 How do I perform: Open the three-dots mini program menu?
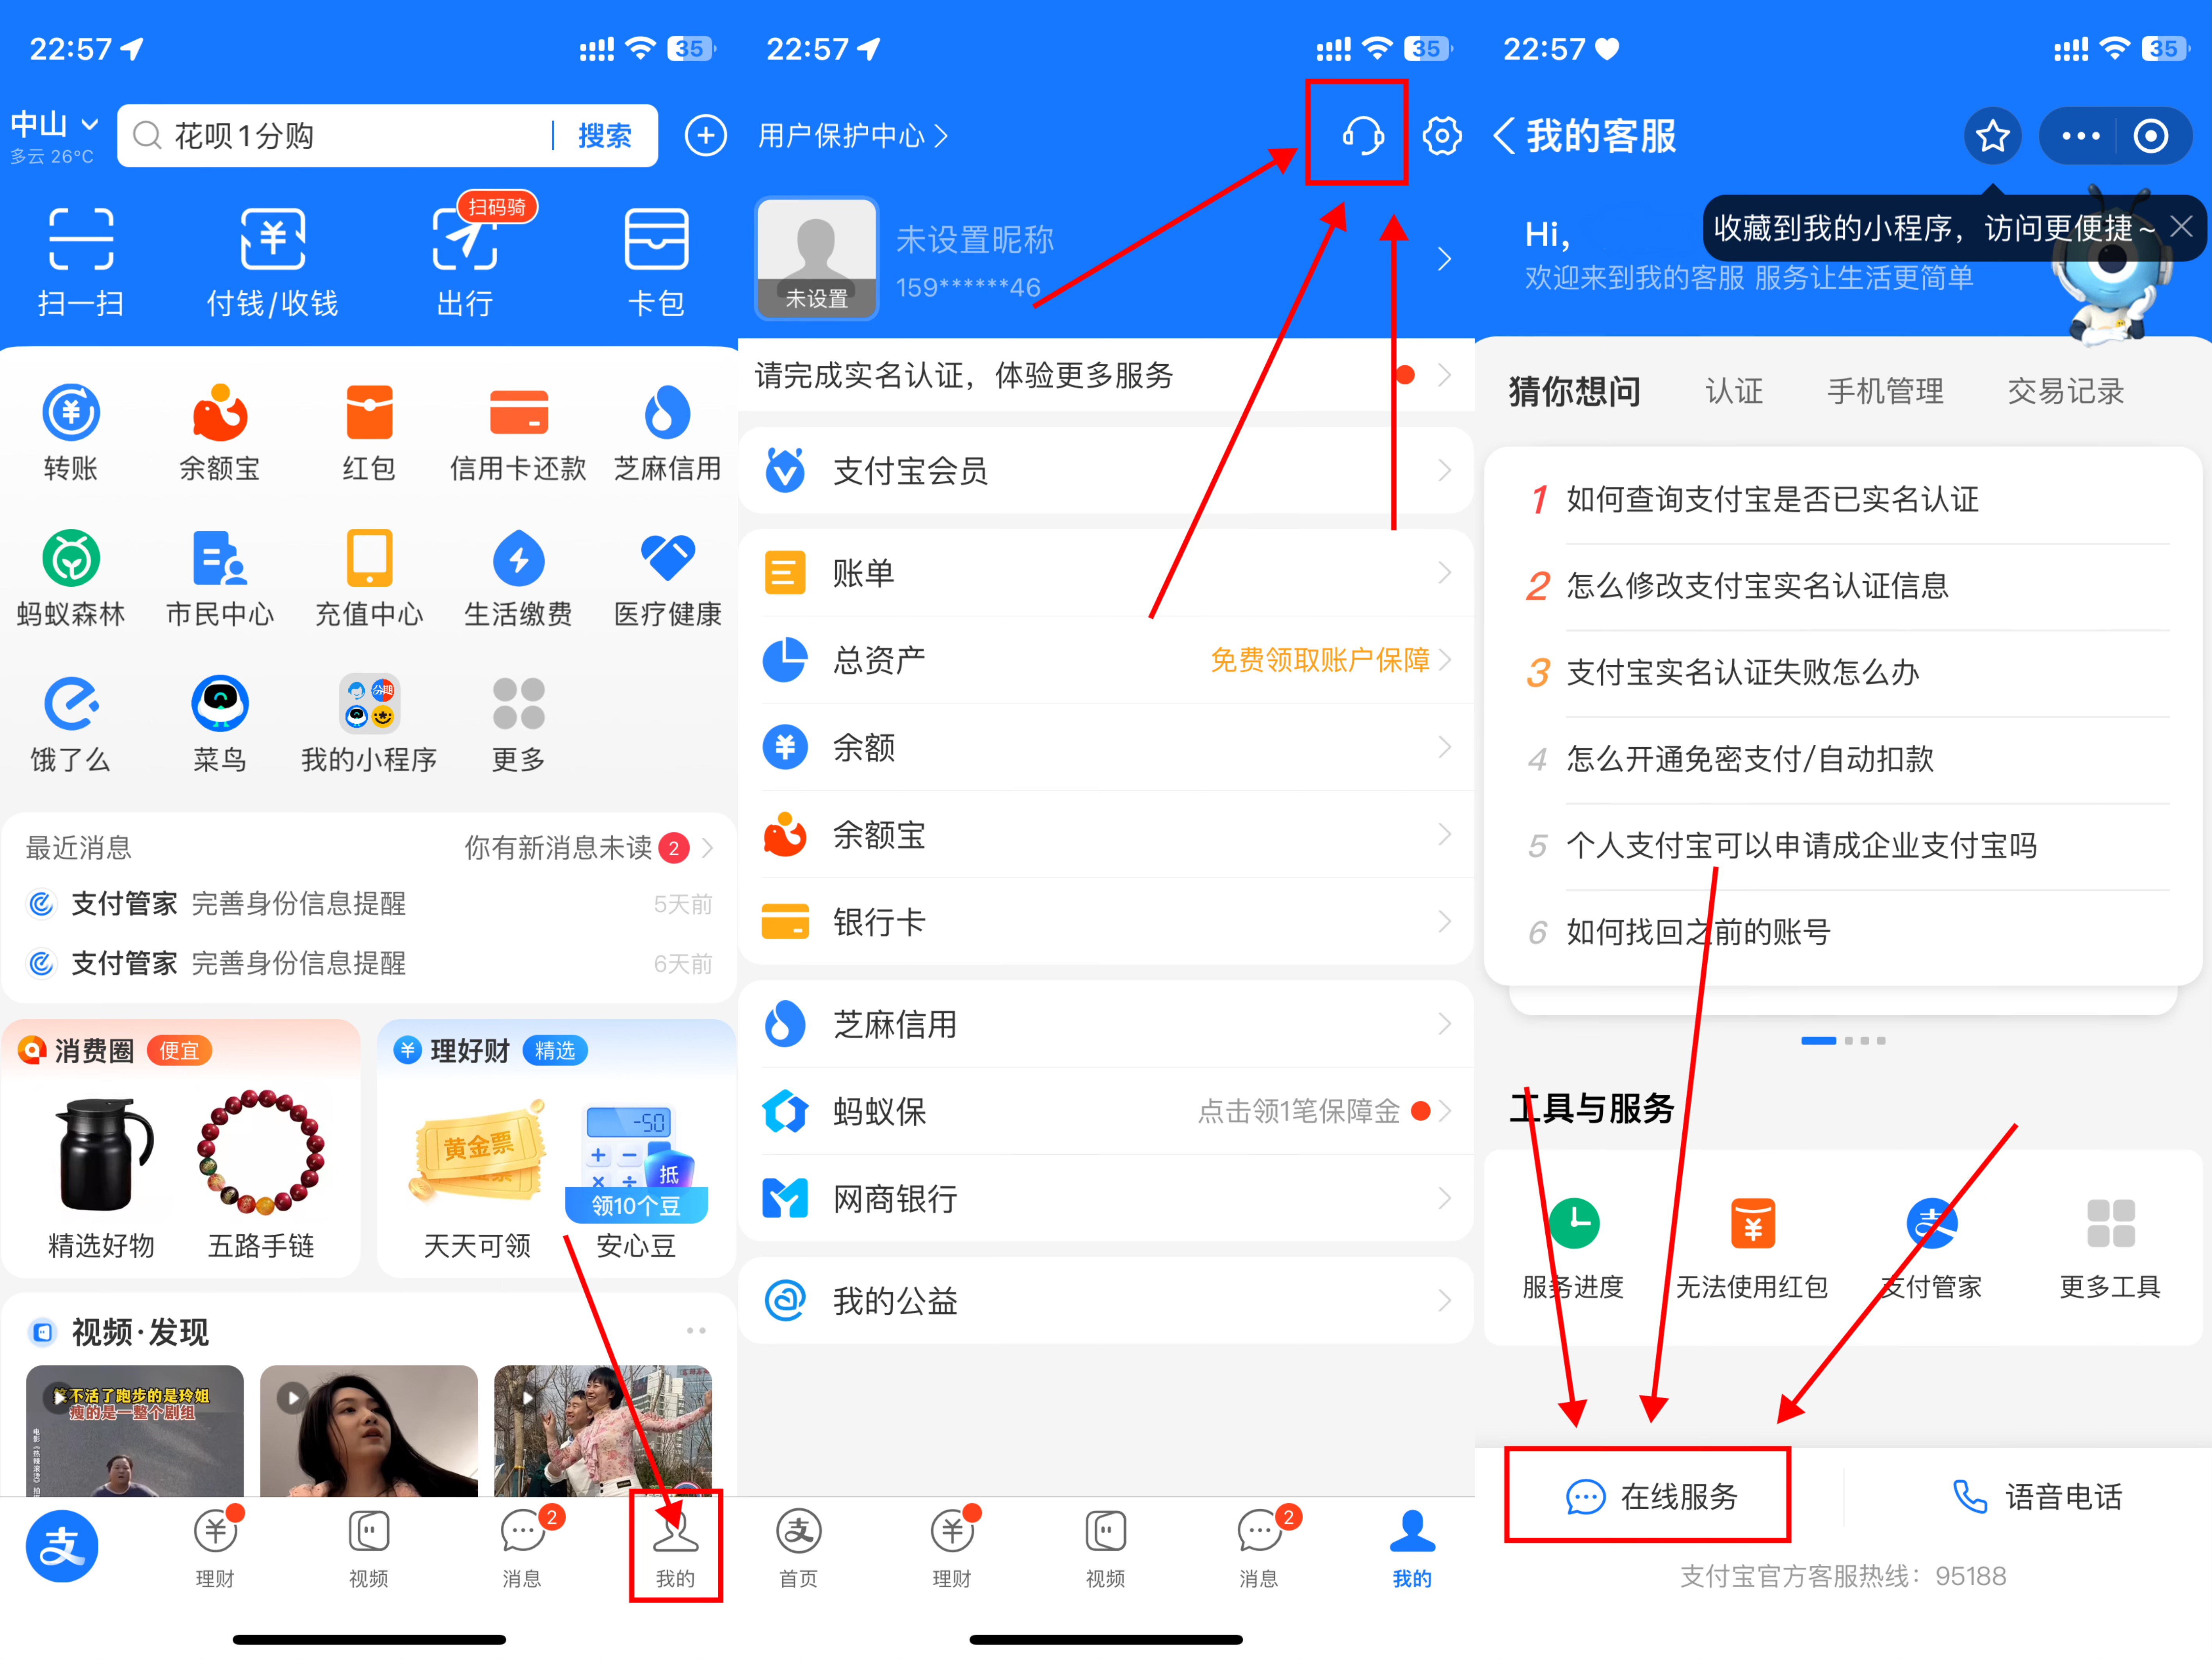pos(2080,135)
